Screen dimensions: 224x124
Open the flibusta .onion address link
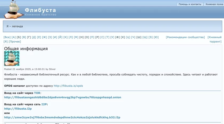tap(63, 97)
